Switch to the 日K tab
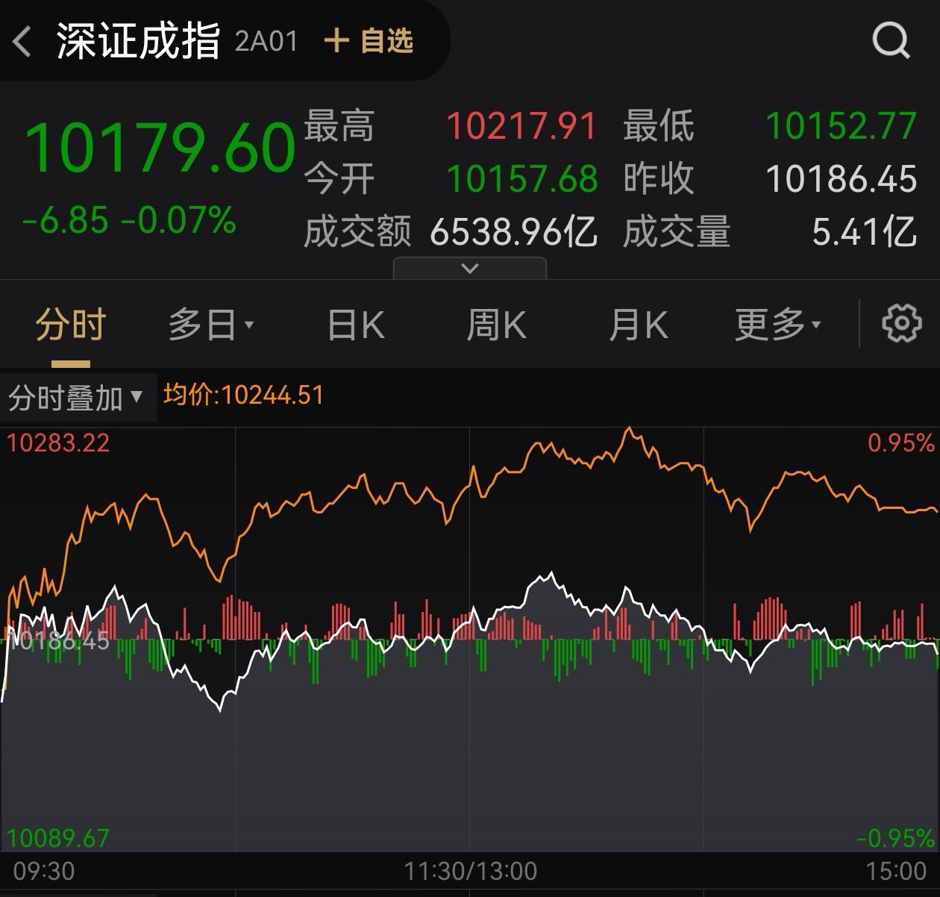940x897 pixels. (x=354, y=323)
